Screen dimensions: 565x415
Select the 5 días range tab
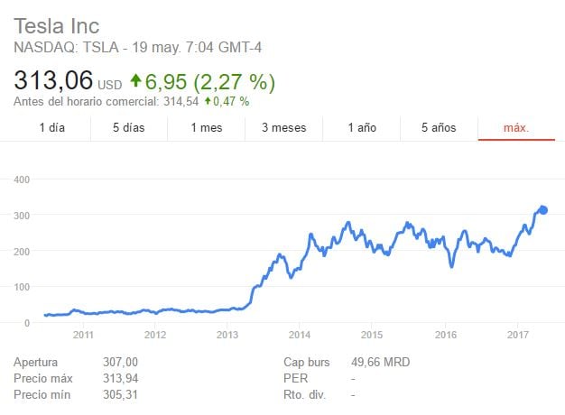coord(129,128)
